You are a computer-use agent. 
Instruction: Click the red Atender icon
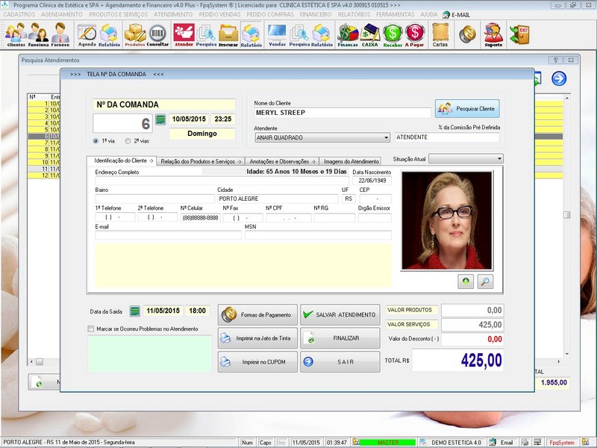pyautogui.click(x=184, y=34)
